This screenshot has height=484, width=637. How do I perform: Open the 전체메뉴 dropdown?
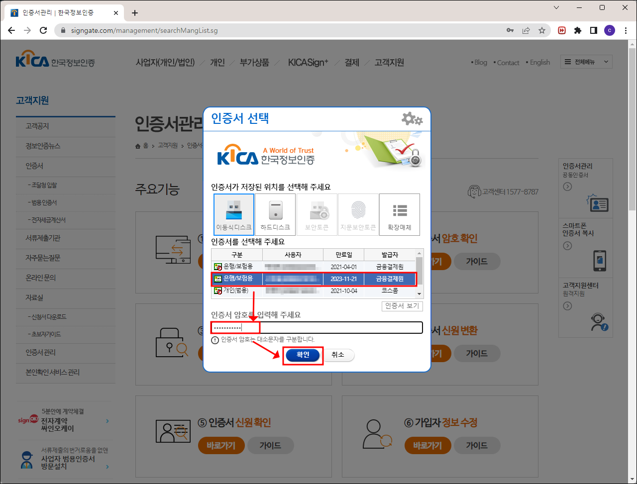point(586,62)
